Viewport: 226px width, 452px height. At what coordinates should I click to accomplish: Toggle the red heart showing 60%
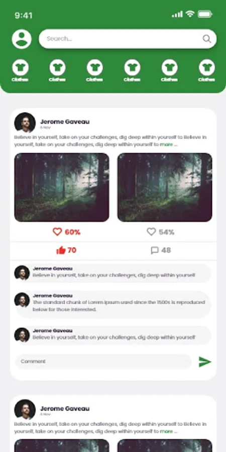tap(66, 232)
